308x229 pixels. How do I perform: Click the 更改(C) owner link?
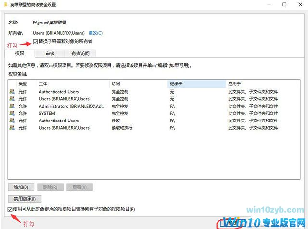pyautogui.click(x=95, y=33)
